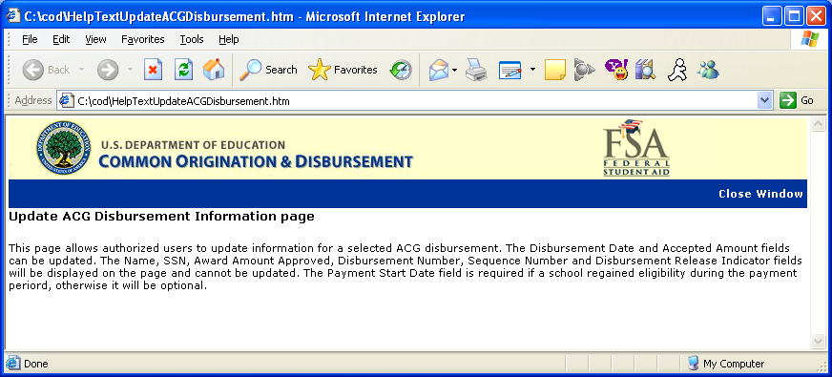Open the Favorites menu
The width and height of the screenshot is (832, 377).
(x=143, y=39)
